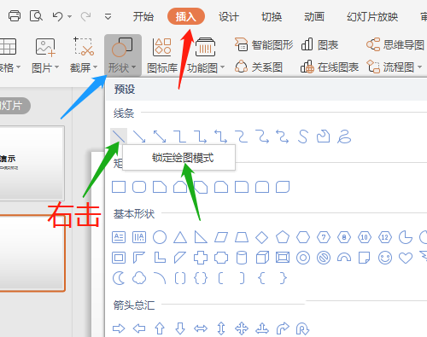This screenshot has width=427, height=337.
Task: Choose 锁定绘图模式 context menu item
Action: 178,158
